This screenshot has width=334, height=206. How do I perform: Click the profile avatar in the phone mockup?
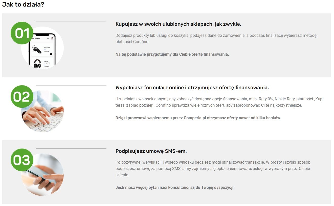coord(52,38)
